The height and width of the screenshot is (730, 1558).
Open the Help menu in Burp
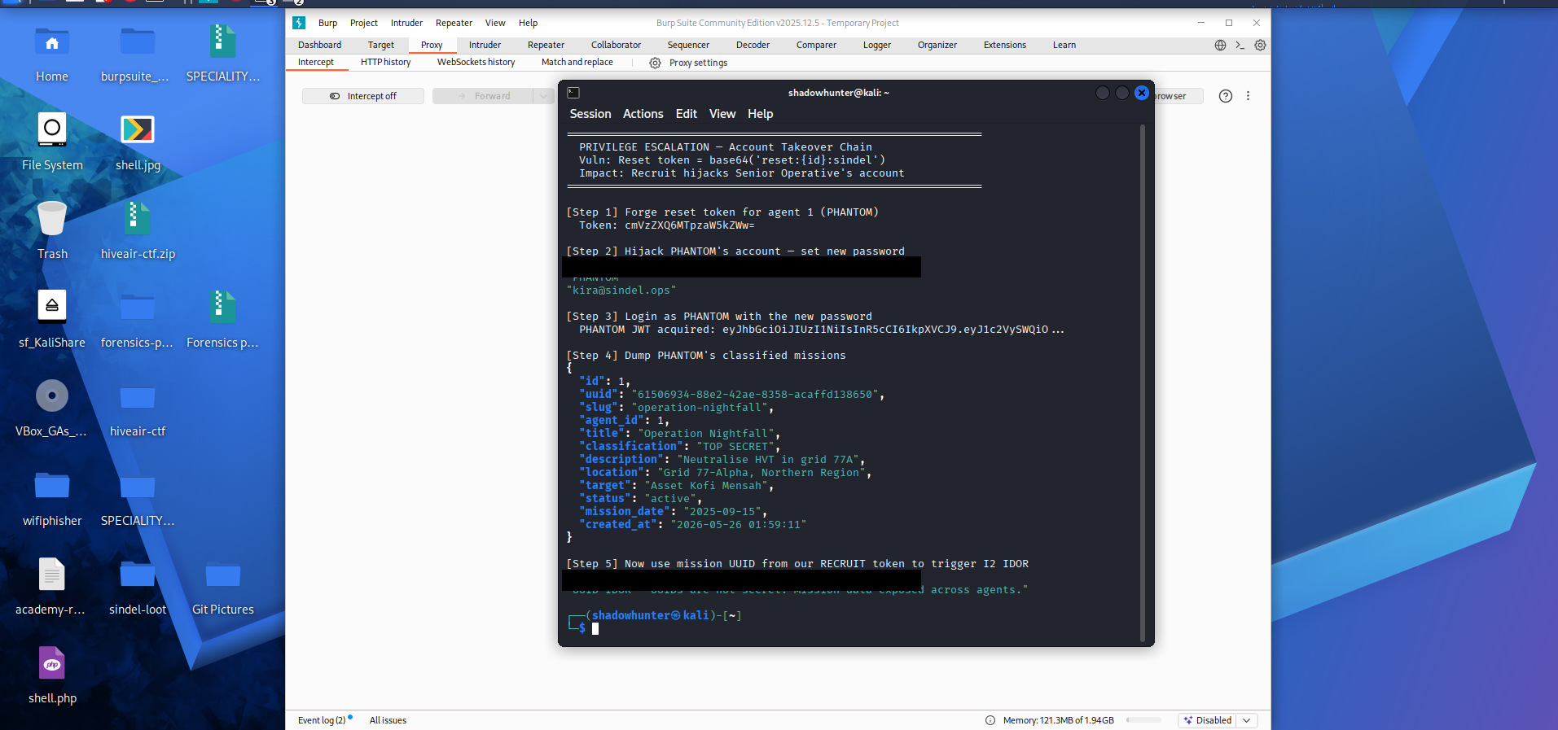528,23
